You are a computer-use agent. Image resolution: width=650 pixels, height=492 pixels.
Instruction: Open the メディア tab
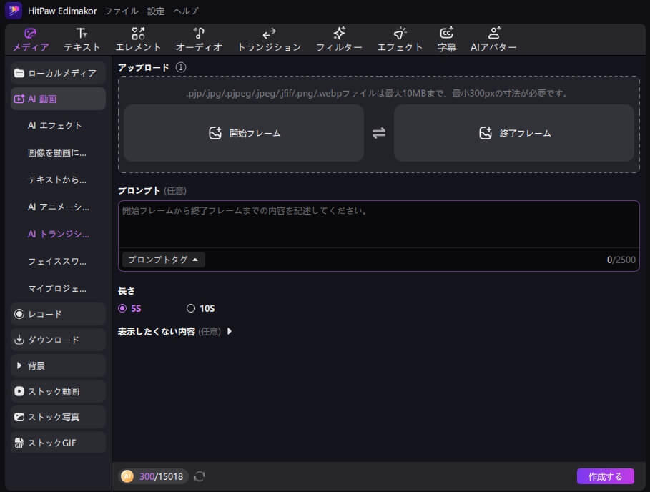[31, 40]
